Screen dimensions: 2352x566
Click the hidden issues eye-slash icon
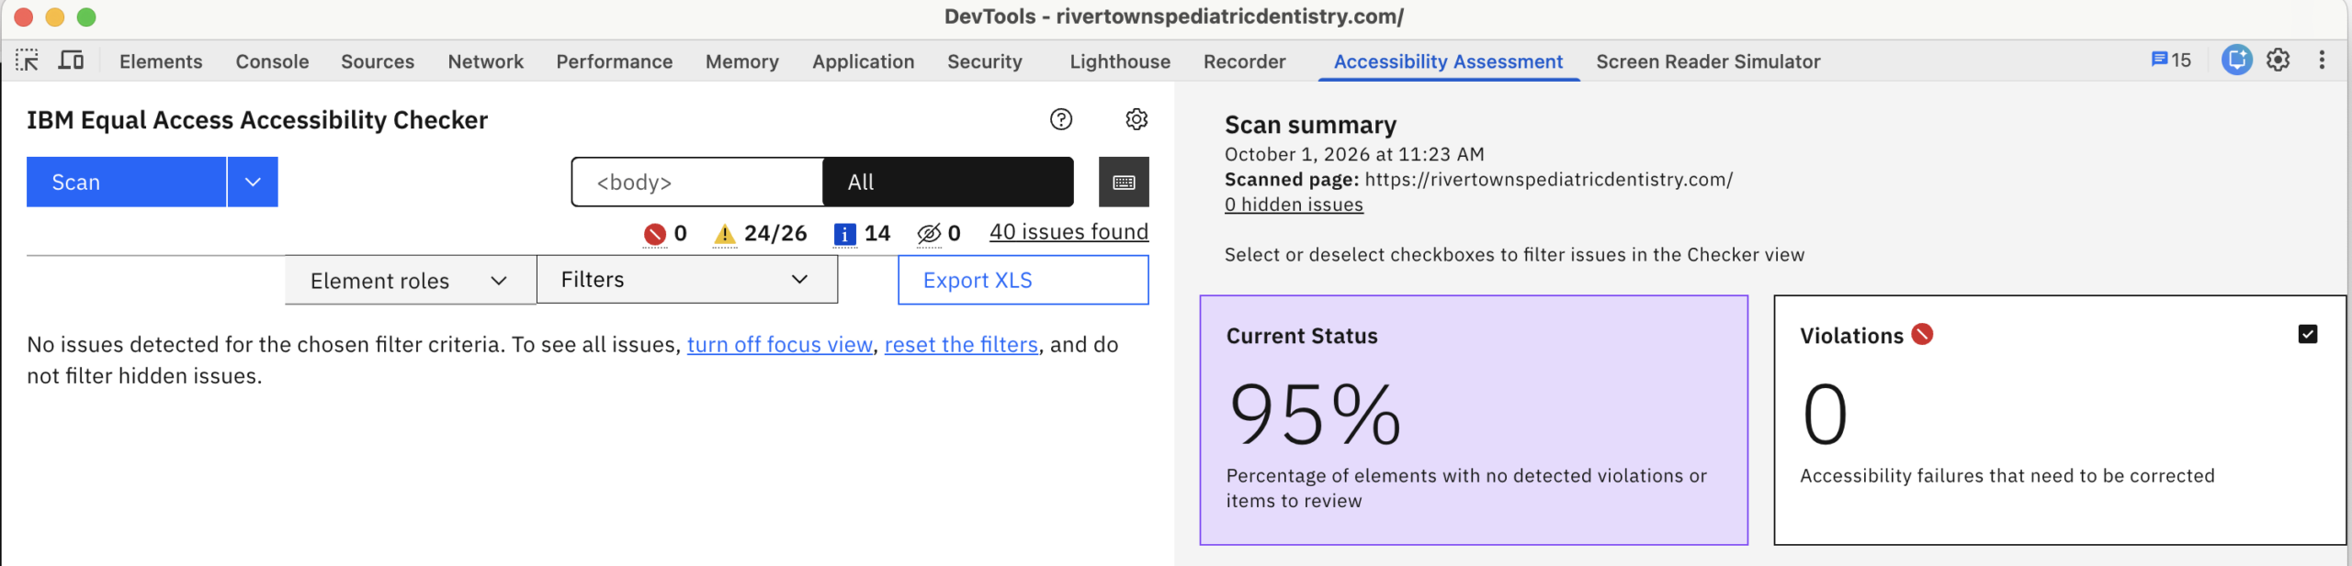tap(929, 234)
